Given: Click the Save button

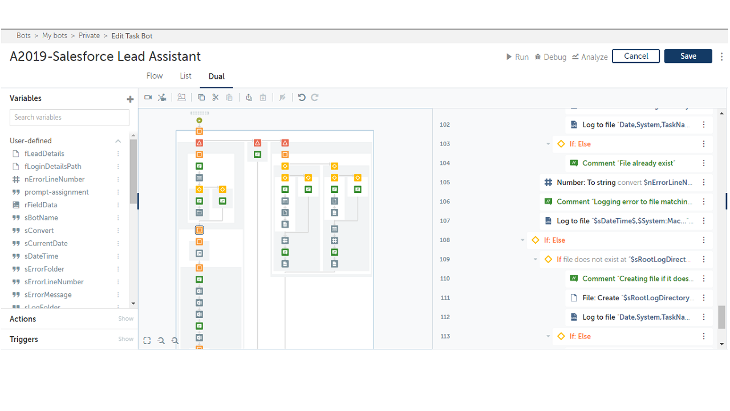Looking at the screenshot, I should (x=688, y=56).
